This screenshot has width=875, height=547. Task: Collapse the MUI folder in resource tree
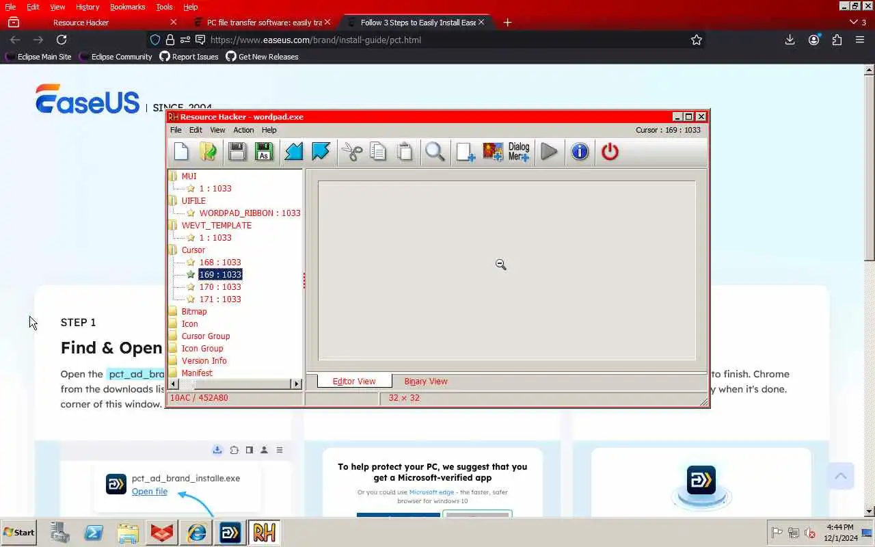coord(173,176)
